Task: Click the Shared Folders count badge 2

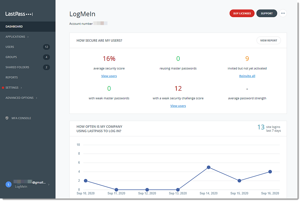Action: (x=46, y=67)
